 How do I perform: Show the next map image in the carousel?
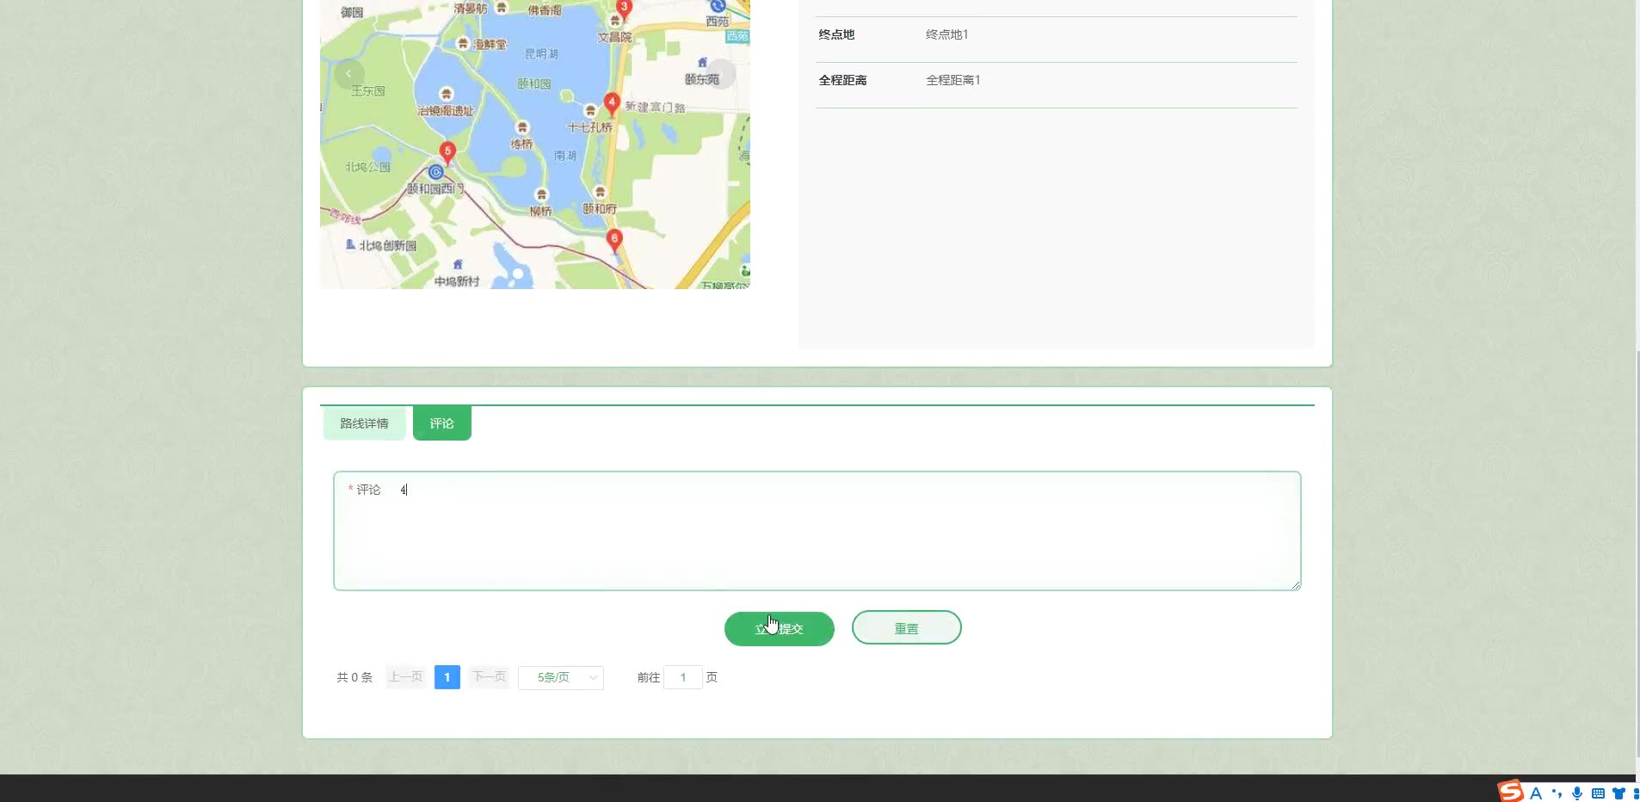pos(721,74)
